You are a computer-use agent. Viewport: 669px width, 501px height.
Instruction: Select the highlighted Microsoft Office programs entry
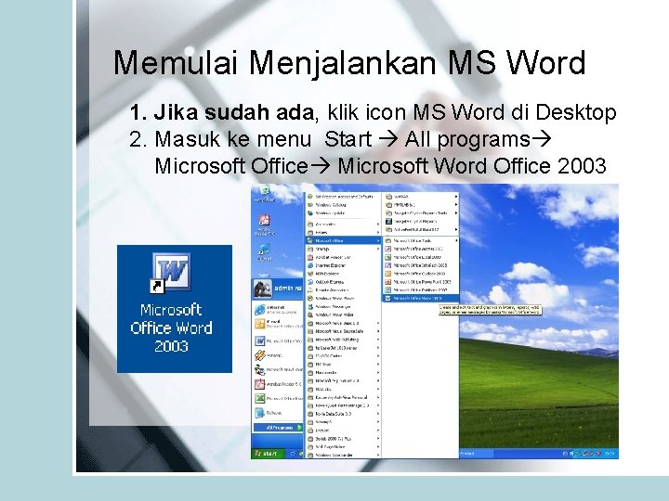(343, 240)
